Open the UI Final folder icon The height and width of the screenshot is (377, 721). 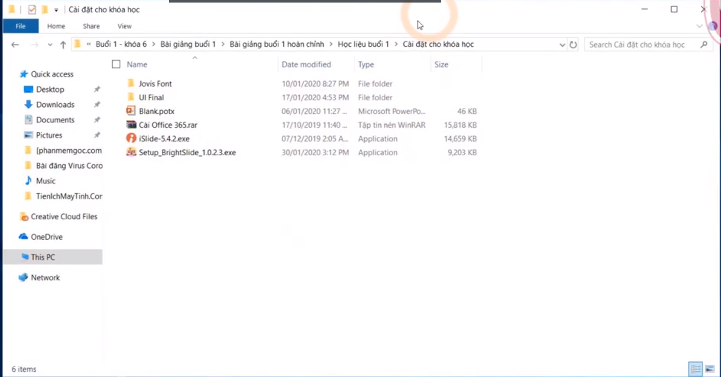(x=130, y=97)
